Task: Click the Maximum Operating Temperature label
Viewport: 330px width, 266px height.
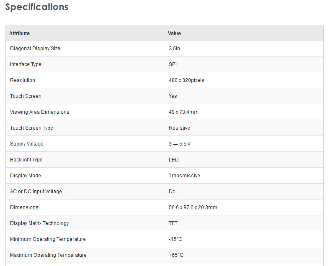Action: [x=48, y=255]
